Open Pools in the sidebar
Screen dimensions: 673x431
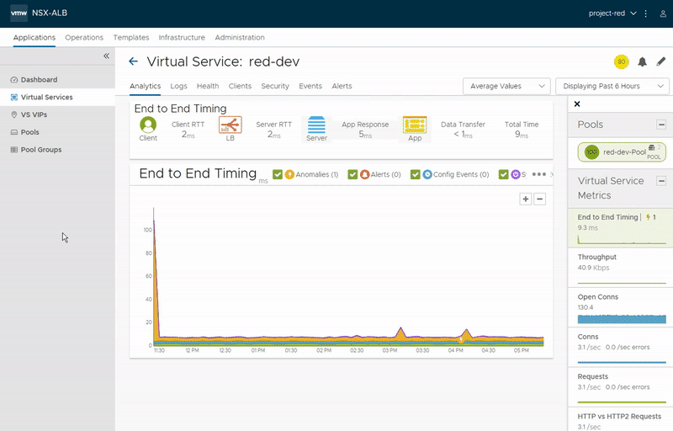[x=57, y=132]
